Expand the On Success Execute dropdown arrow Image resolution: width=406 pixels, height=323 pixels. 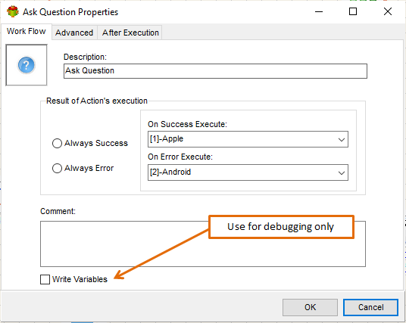342,140
